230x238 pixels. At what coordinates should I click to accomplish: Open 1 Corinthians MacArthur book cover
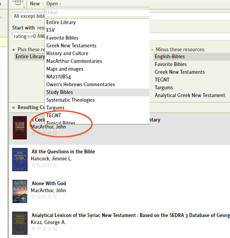tap(20, 128)
